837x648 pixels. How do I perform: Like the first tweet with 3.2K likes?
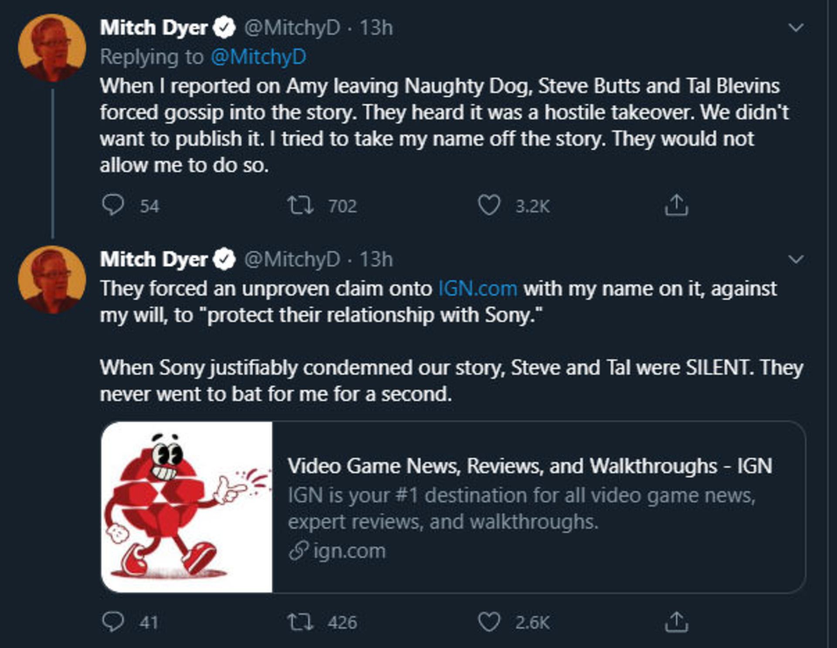[489, 205]
